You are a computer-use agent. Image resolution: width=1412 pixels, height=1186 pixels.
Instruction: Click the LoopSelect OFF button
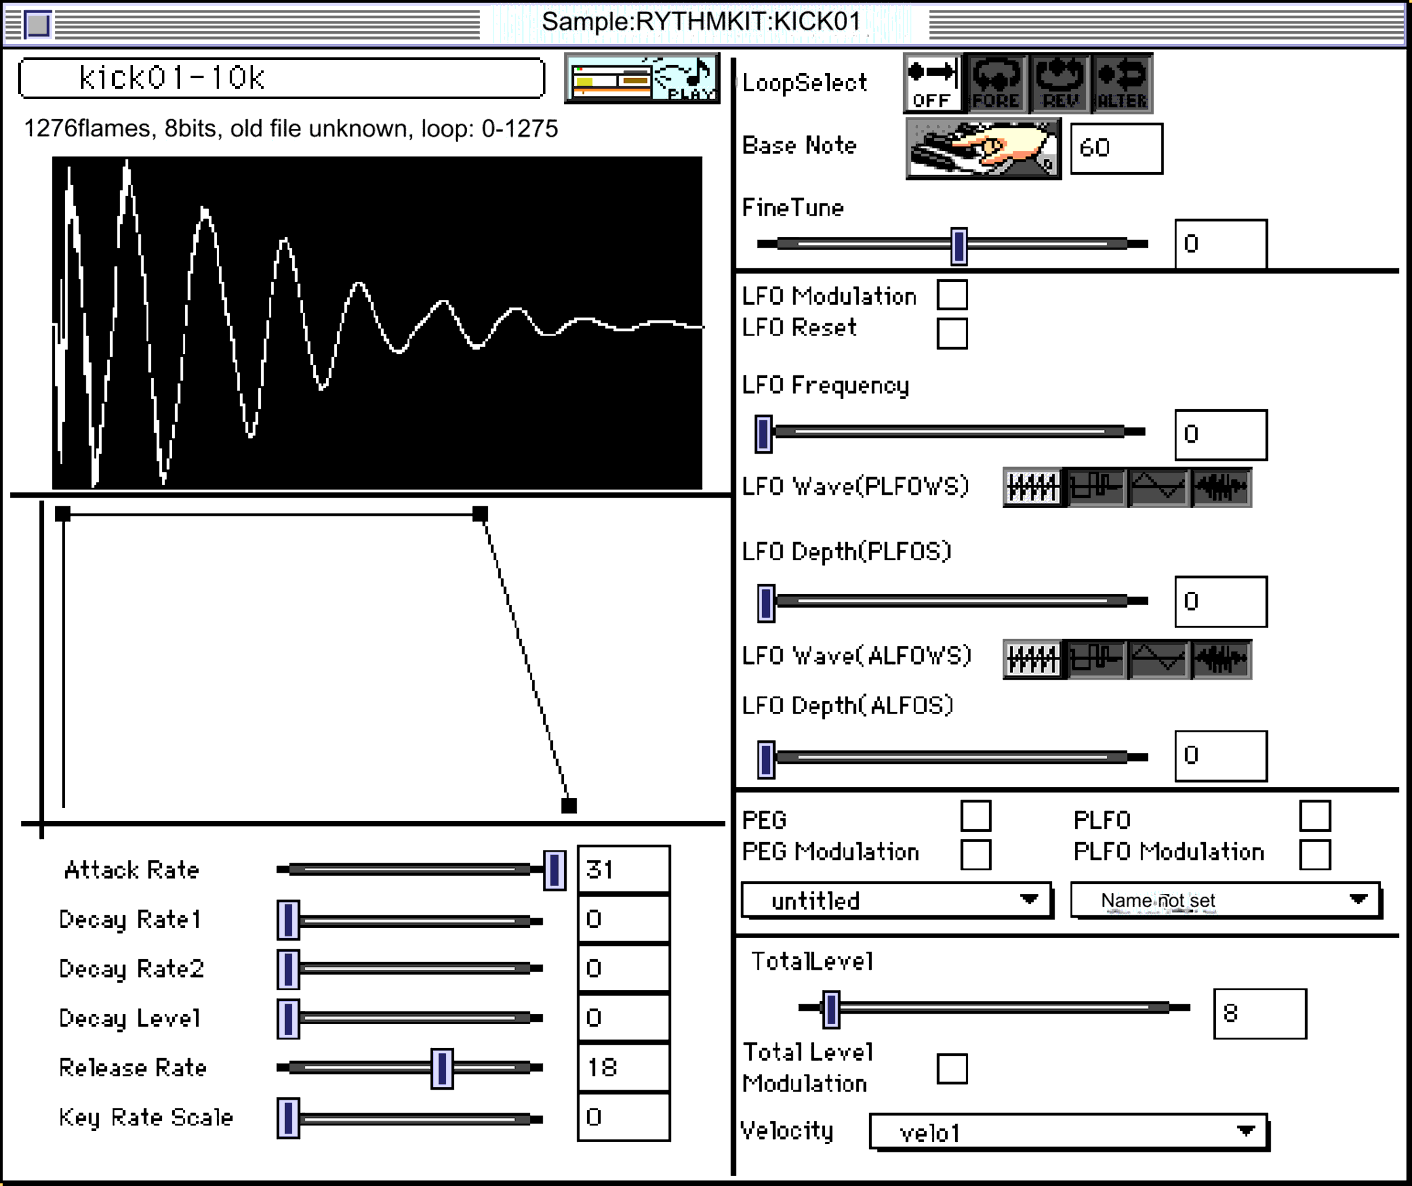click(932, 83)
